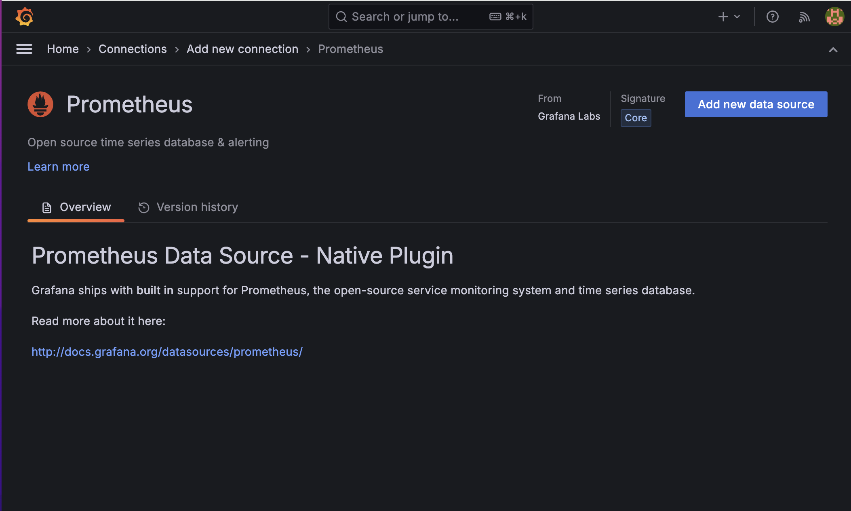
Task: Expand the dropdown arrow next to plus
Action: [737, 17]
